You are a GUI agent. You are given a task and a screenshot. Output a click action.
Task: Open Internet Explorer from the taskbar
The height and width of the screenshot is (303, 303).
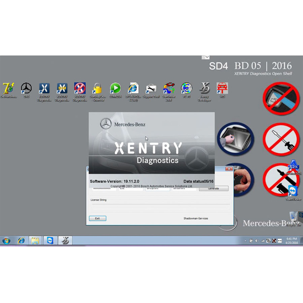[21, 240]
